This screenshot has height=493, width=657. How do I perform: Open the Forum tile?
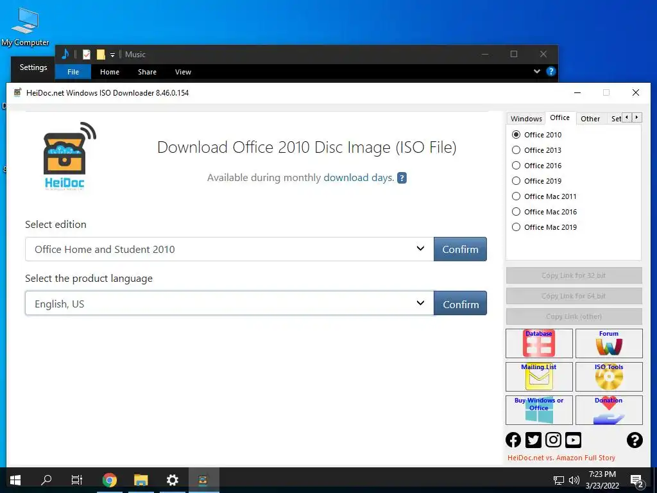609,343
